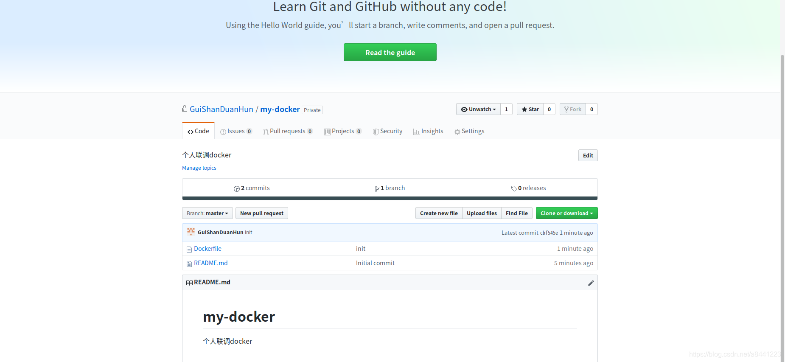Click the gear icon on Settings tab
The height and width of the screenshot is (362, 785).
point(457,132)
